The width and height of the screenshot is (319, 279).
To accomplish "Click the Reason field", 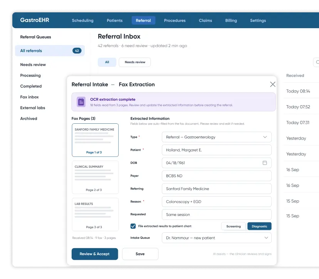I will pos(217,202).
